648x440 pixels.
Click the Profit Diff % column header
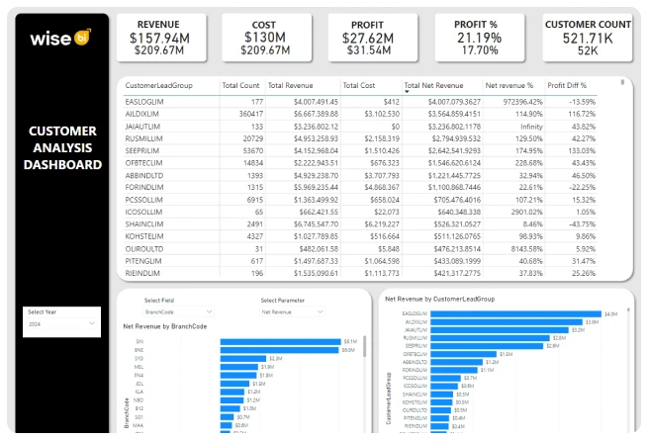click(570, 86)
